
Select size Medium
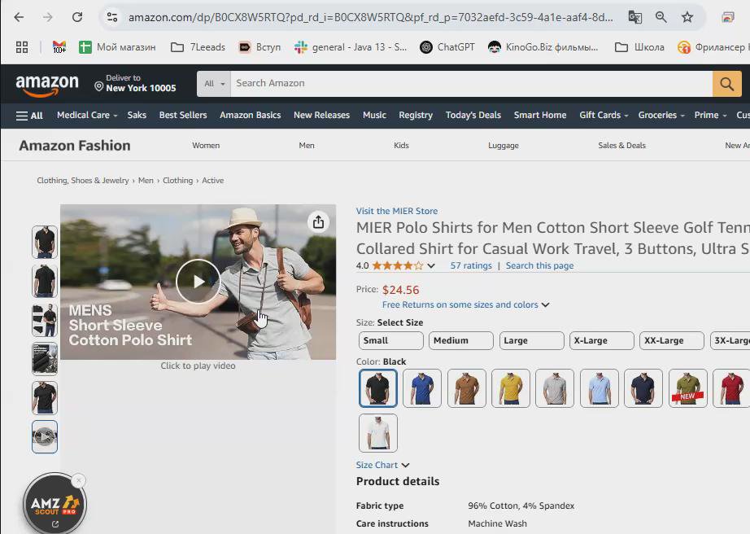tap(461, 341)
